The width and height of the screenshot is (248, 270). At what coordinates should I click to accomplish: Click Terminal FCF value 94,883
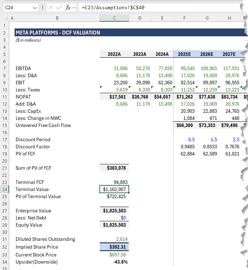click(x=121, y=182)
